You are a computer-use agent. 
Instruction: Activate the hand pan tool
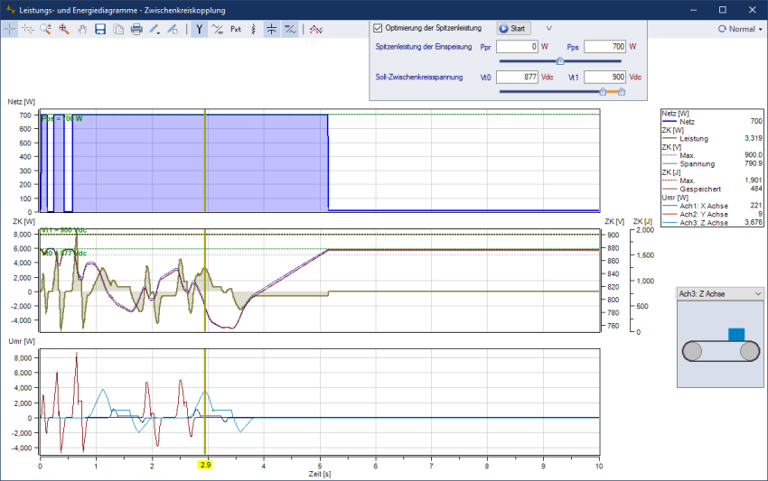pos(81,29)
